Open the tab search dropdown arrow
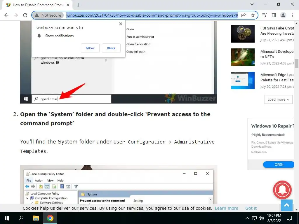 click(252, 4)
